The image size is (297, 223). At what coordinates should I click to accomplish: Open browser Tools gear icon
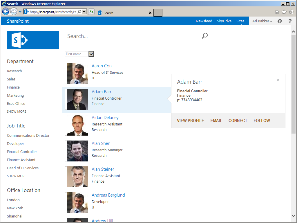pyautogui.click(x=291, y=12)
